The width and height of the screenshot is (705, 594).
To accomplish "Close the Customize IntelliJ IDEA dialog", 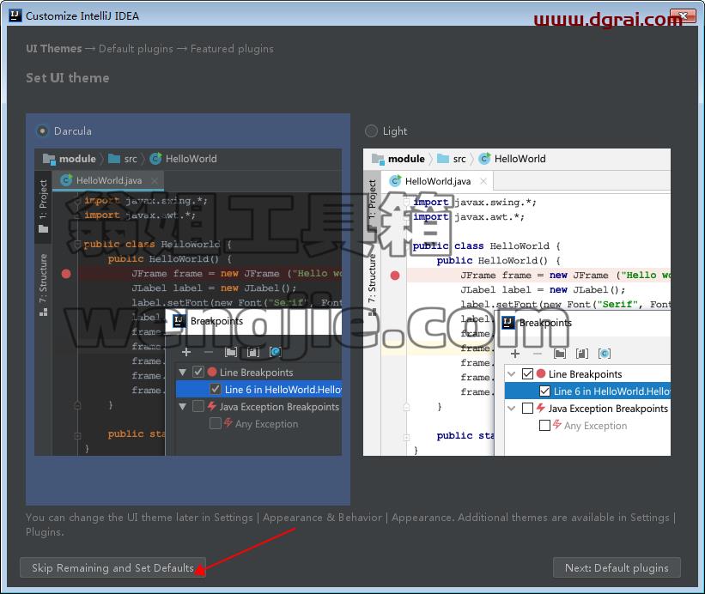I will point(683,15).
